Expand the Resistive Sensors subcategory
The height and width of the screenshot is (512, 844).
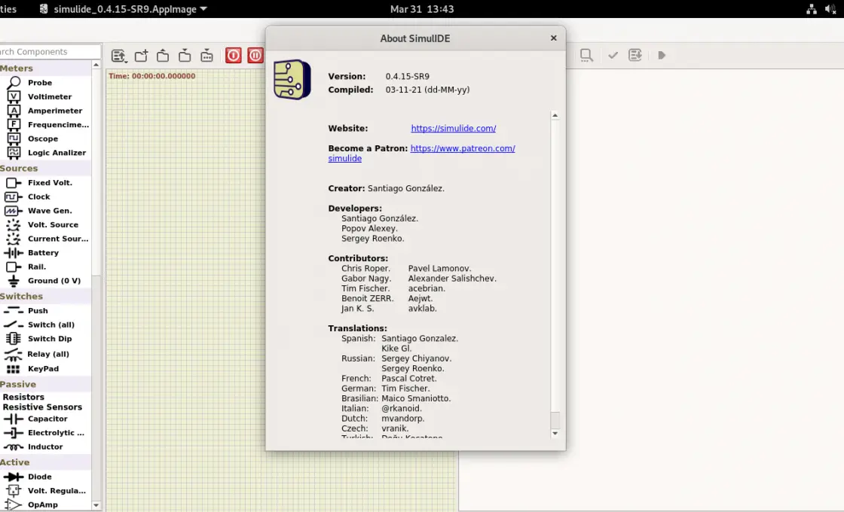tap(42, 407)
